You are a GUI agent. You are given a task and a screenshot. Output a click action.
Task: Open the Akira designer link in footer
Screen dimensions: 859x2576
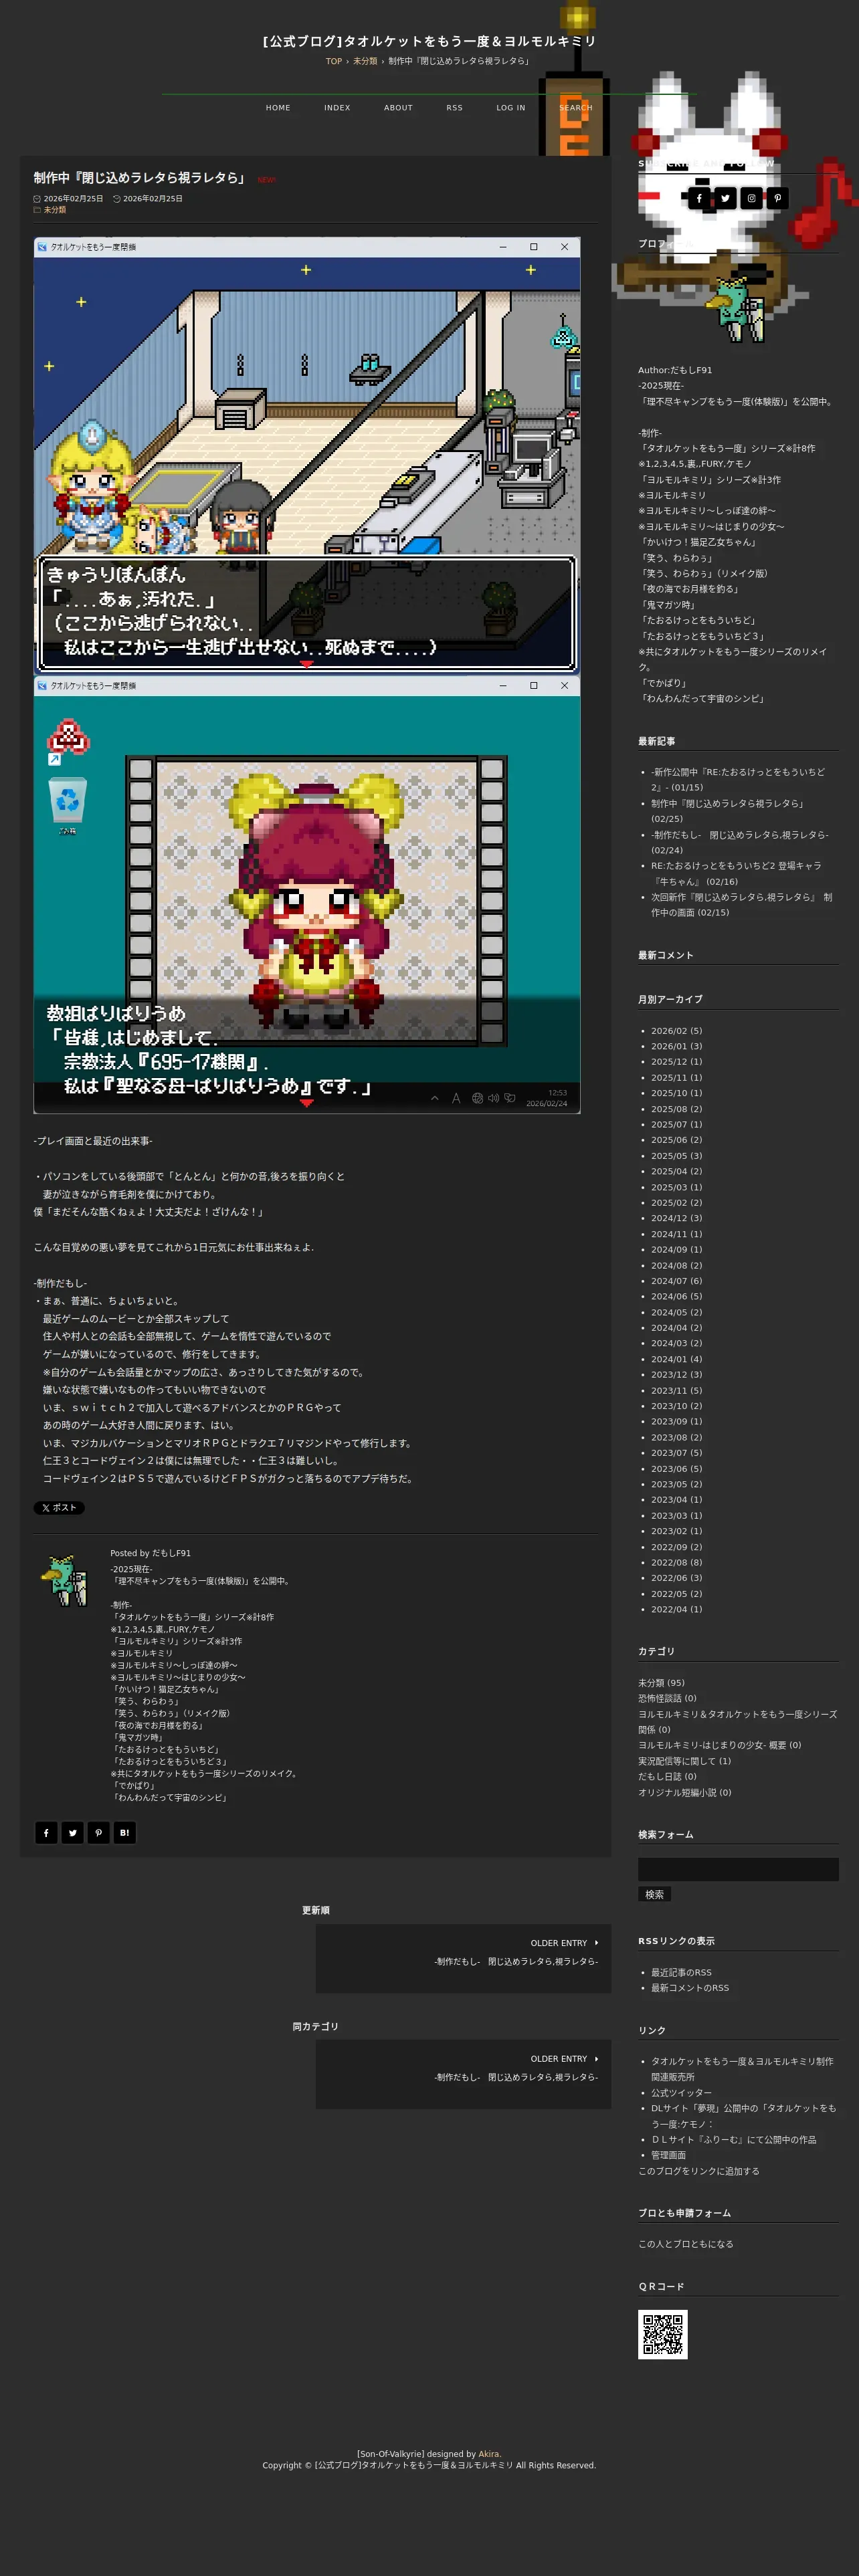pyautogui.click(x=488, y=2454)
